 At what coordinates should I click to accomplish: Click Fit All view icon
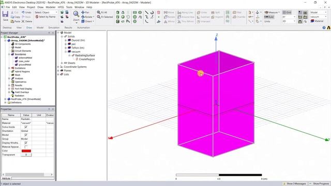[99, 12]
